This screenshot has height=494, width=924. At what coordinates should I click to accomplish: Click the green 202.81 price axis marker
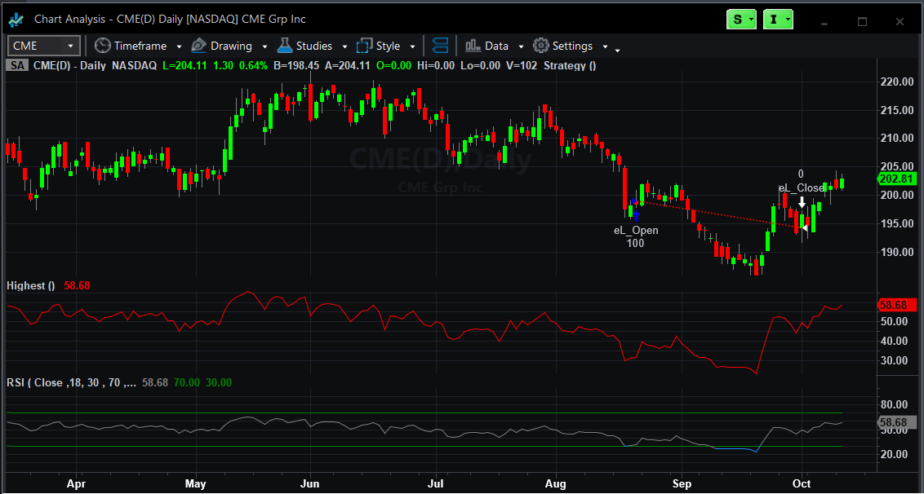[895, 179]
